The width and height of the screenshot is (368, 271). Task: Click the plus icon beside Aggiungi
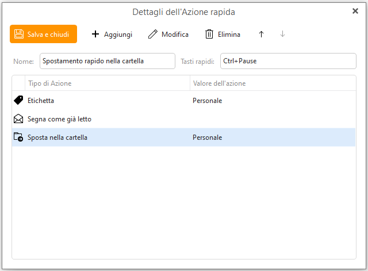tap(95, 34)
